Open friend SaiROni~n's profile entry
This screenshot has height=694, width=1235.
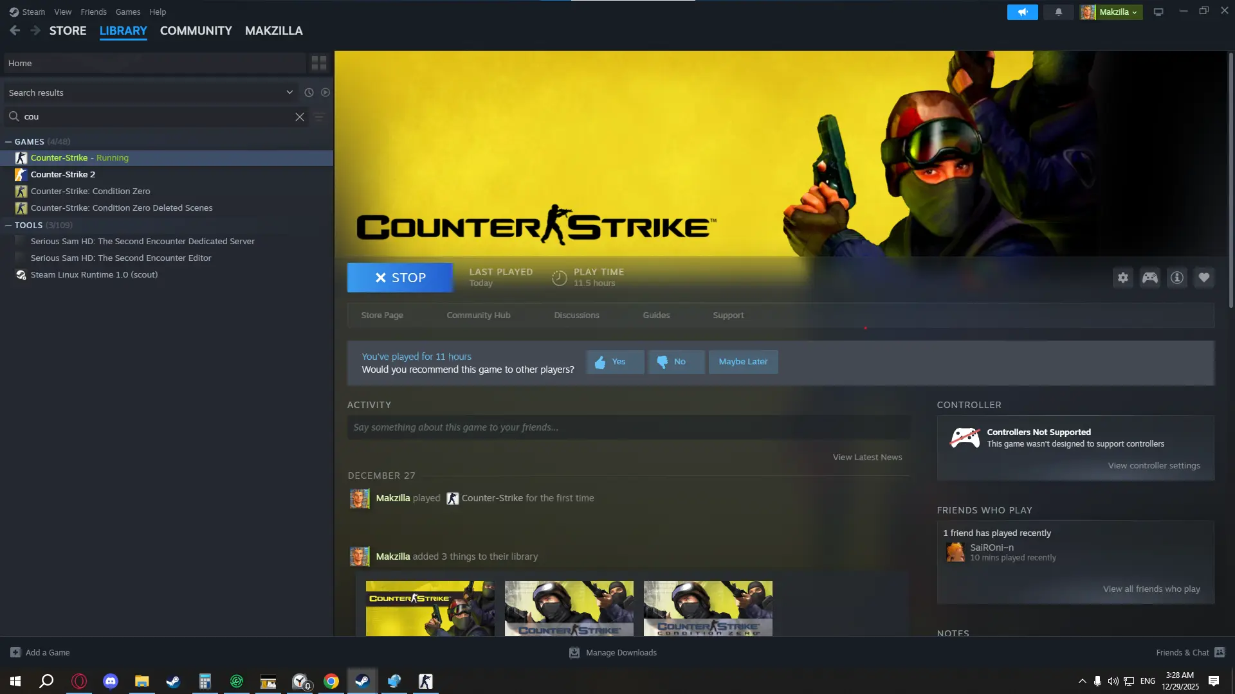(1001, 552)
